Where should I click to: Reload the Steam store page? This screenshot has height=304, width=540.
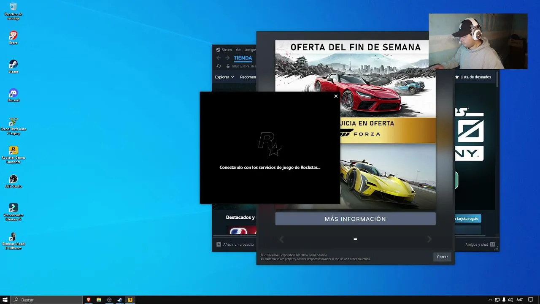(x=219, y=66)
